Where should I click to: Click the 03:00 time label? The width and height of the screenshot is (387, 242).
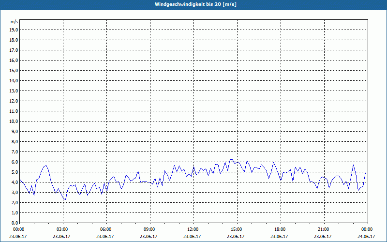pyautogui.click(x=62, y=229)
